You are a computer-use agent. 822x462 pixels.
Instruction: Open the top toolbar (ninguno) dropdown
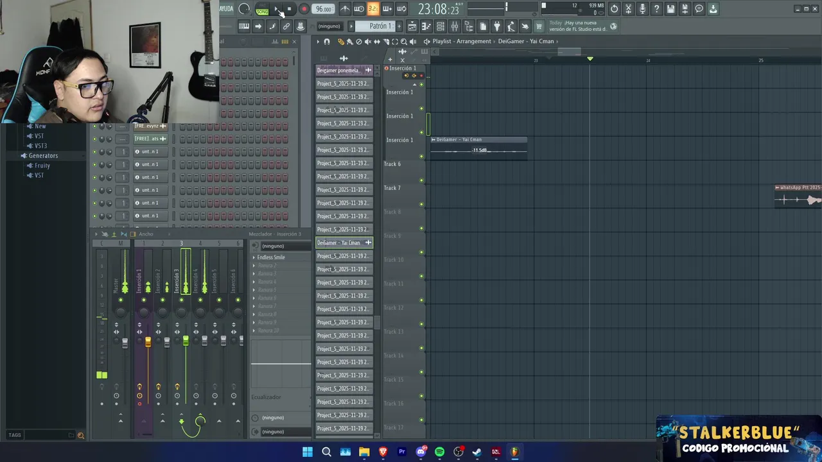pyautogui.click(x=329, y=26)
